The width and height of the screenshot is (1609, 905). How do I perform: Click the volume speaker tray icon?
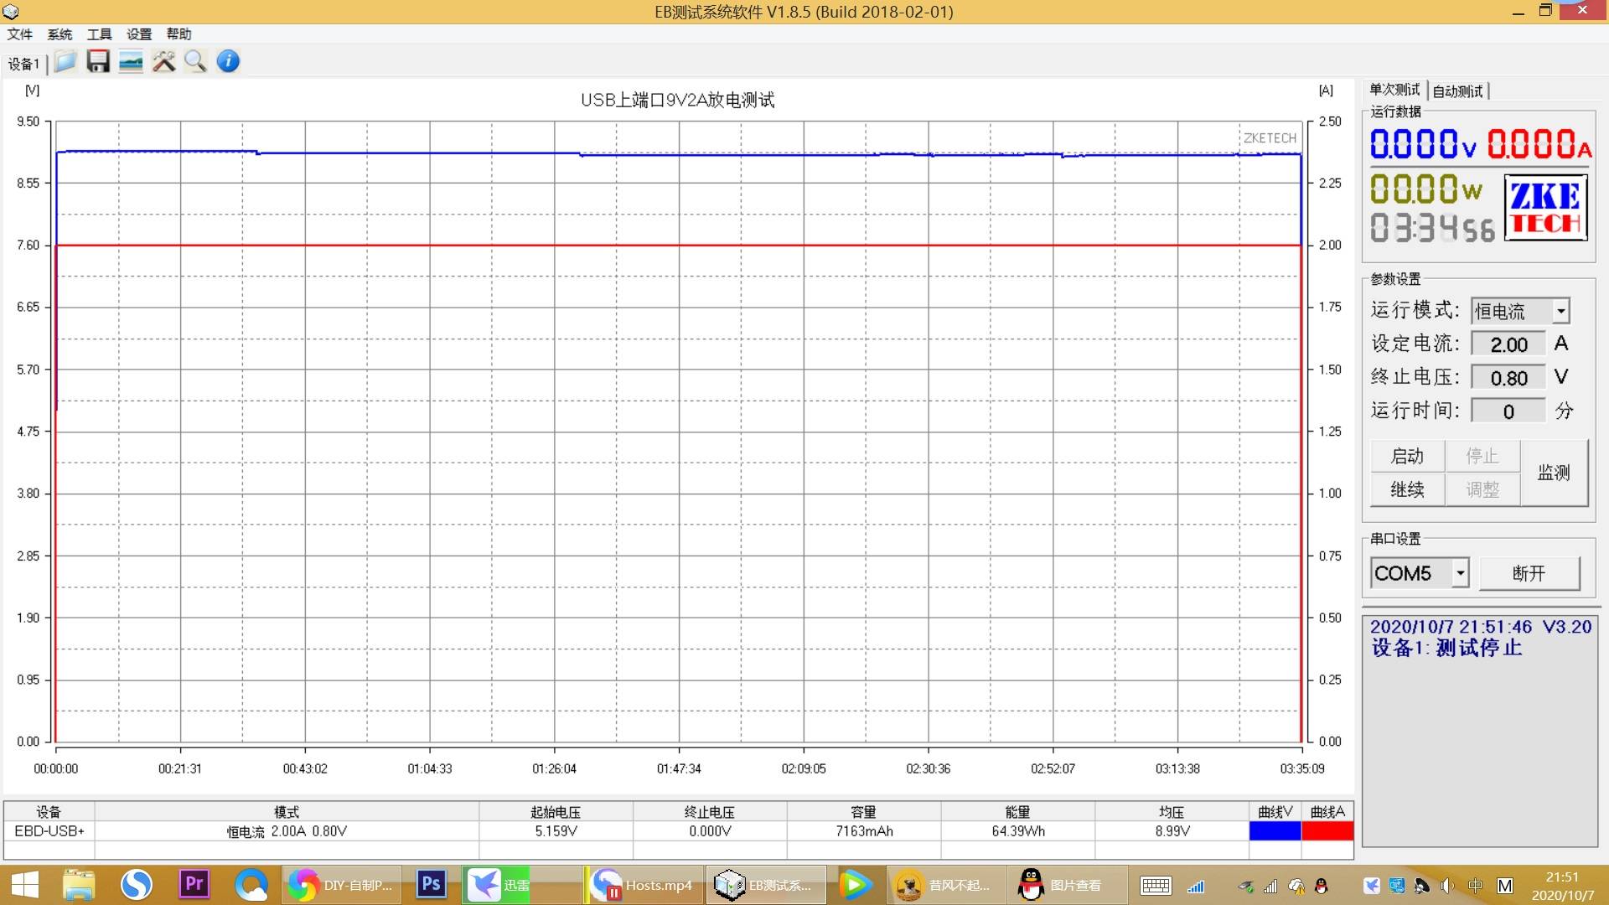tap(1447, 886)
